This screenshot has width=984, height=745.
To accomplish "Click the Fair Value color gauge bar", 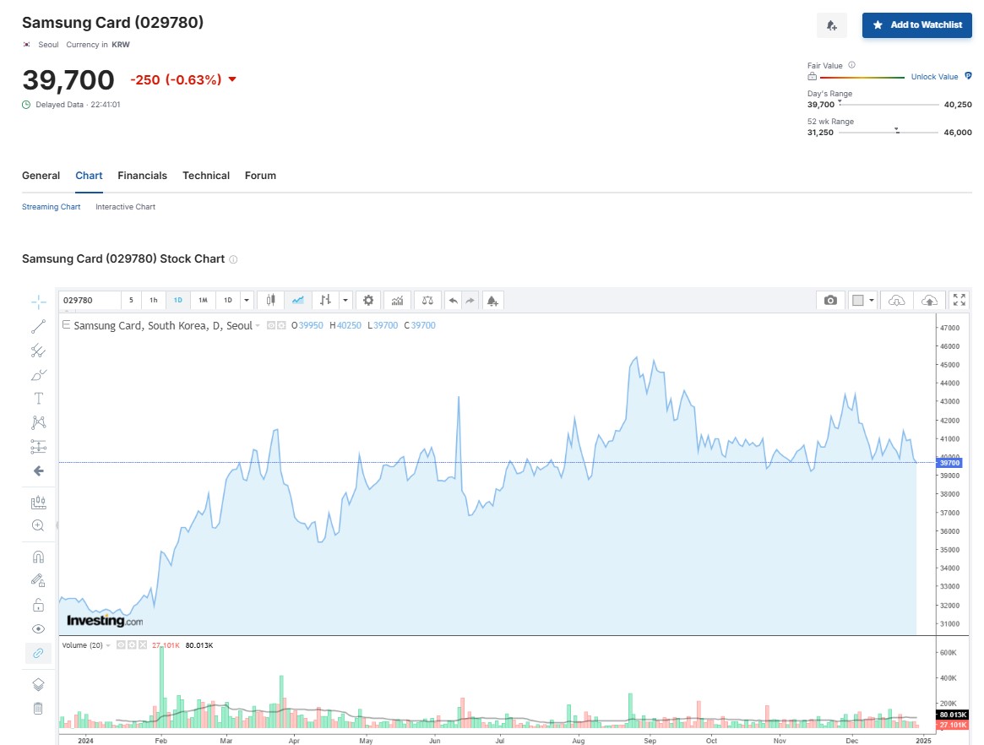I will point(862,77).
